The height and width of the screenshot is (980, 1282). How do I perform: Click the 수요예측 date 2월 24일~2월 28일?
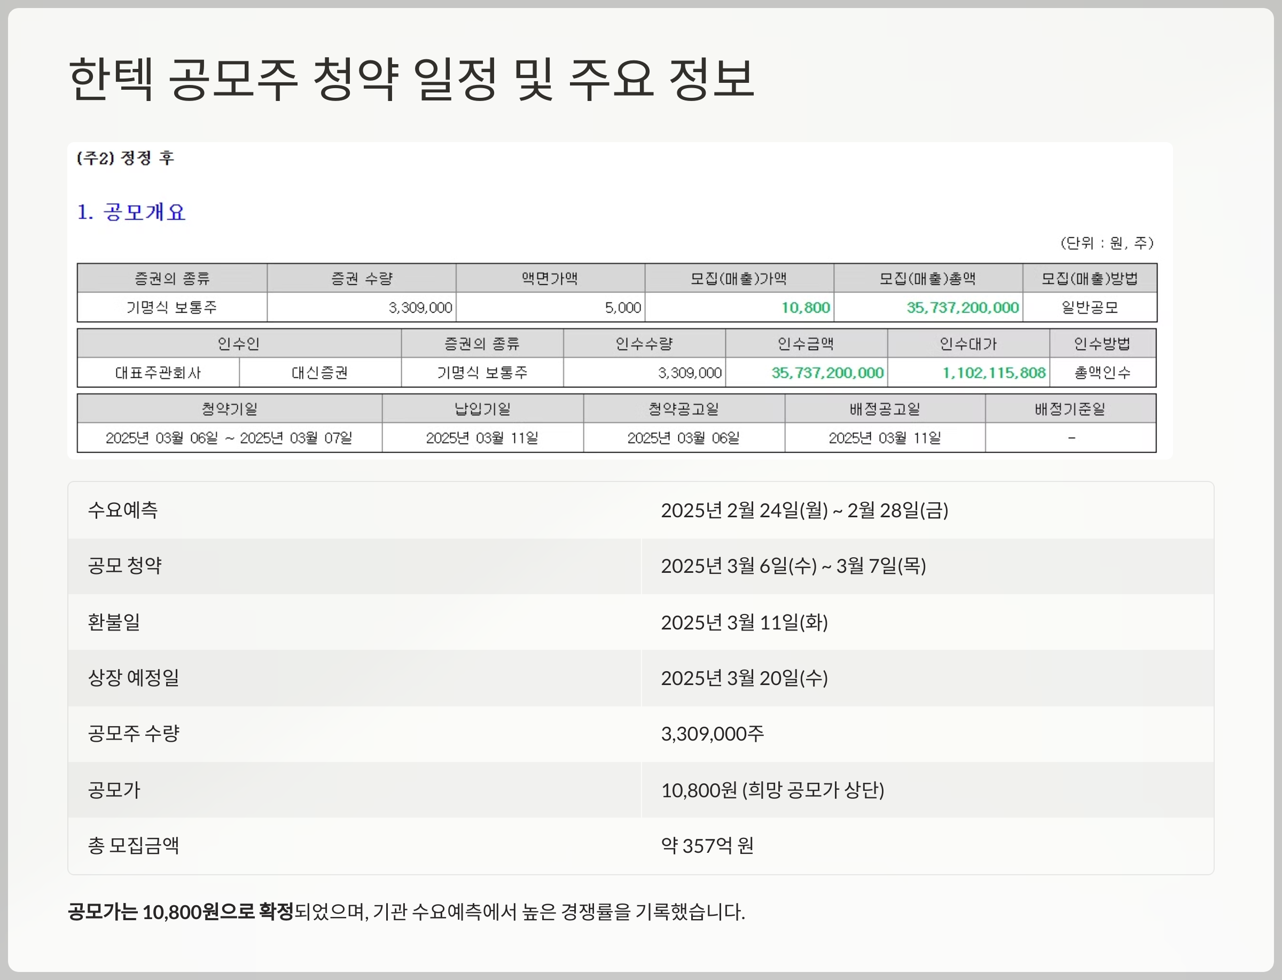pos(804,510)
